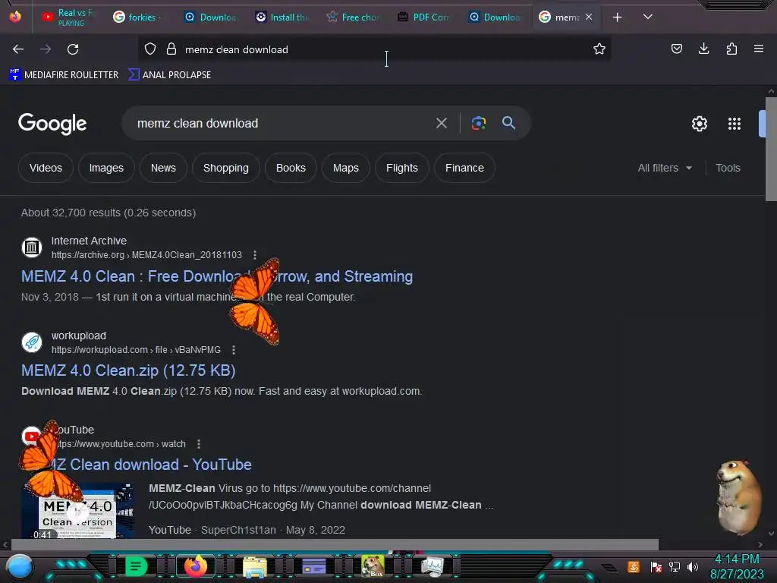Click the vertical page scrollbar
This screenshot has height=583, width=777.
(771, 149)
